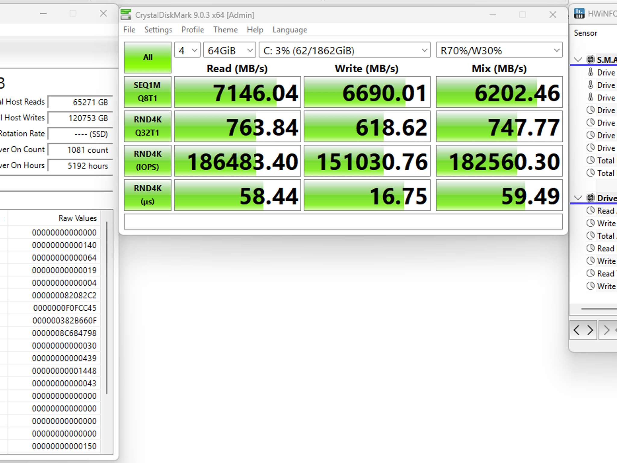
Task: Click the Read (MB/s) column header
Action: pyautogui.click(x=237, y=68)
